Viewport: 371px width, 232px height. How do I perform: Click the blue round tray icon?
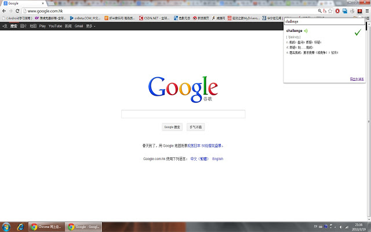coord(326,226)
